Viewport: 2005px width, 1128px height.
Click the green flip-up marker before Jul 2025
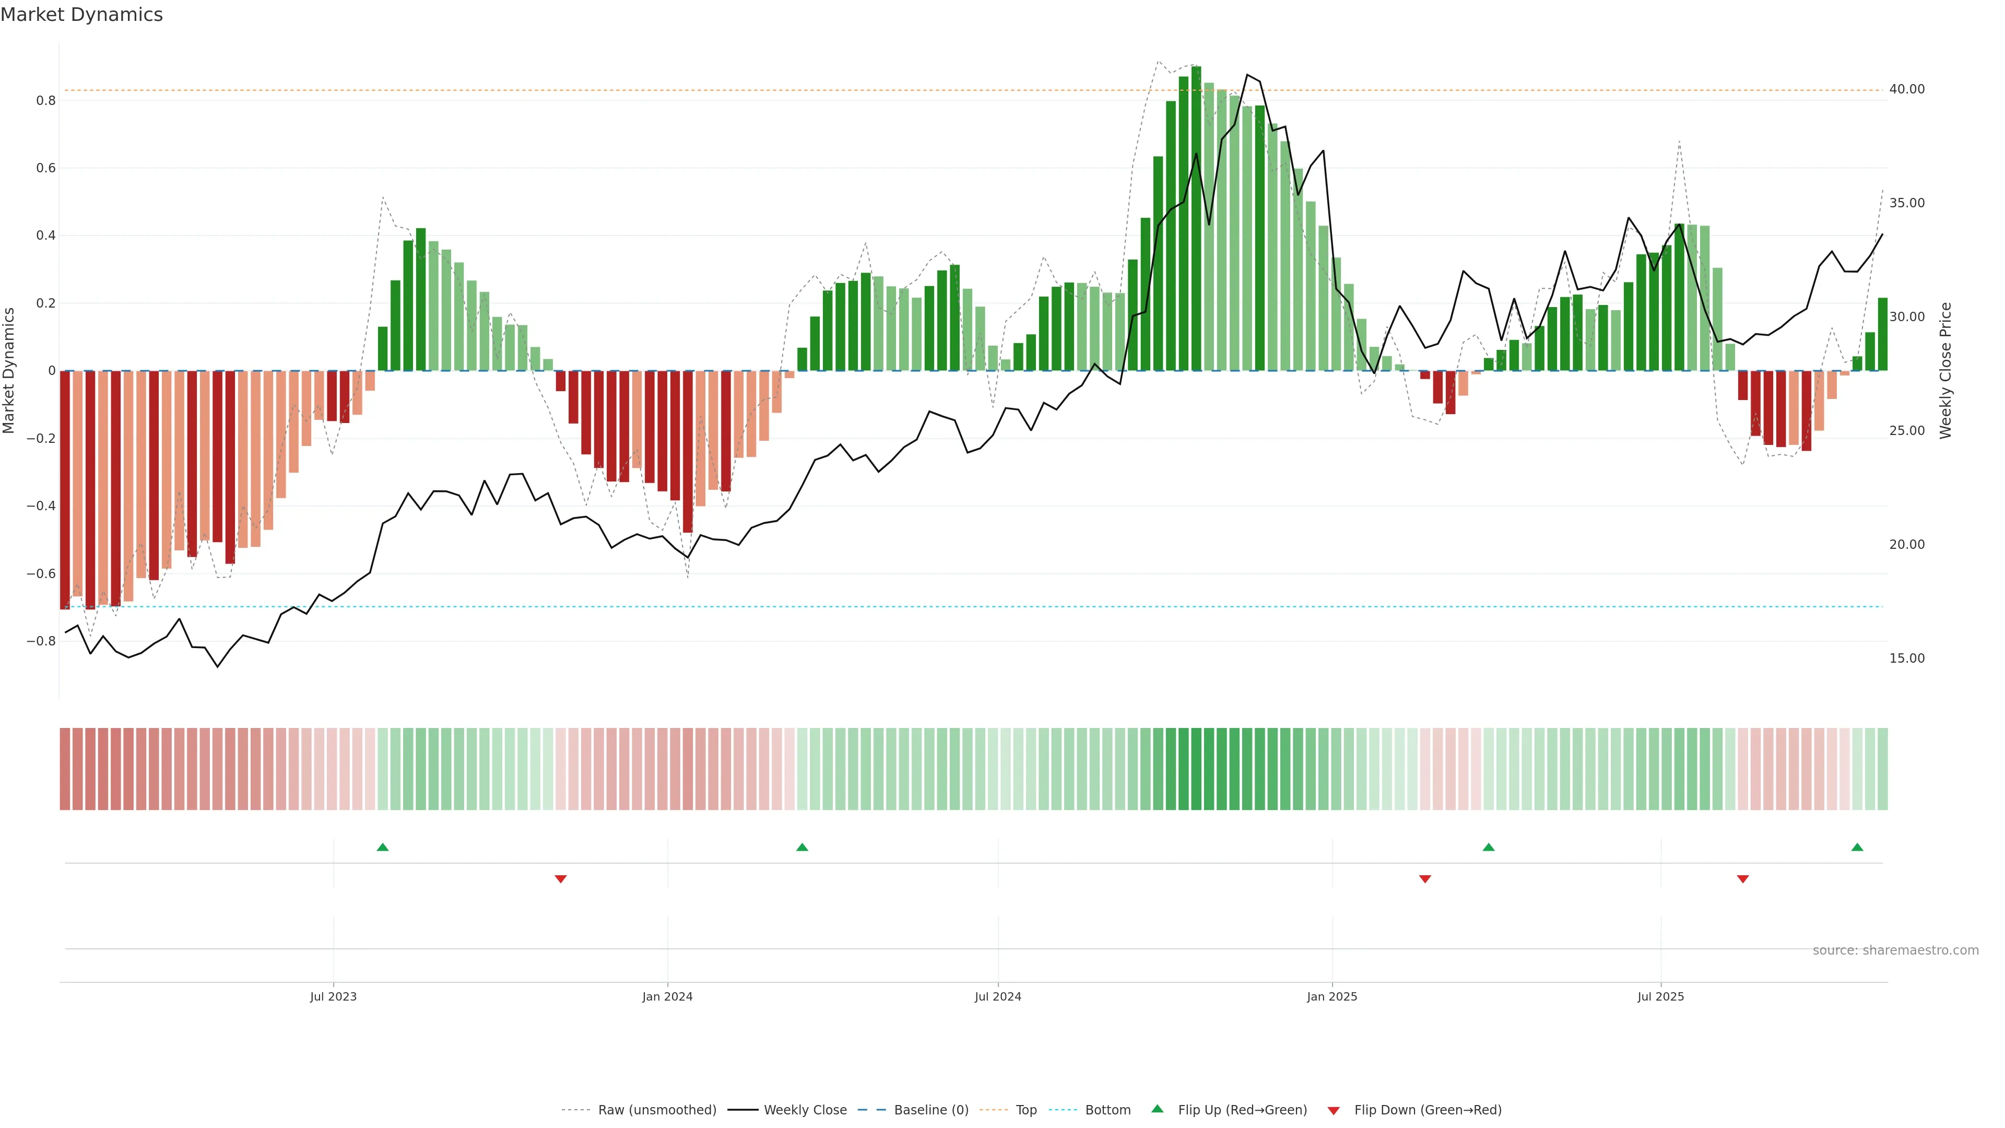[x=1488, y=847]
